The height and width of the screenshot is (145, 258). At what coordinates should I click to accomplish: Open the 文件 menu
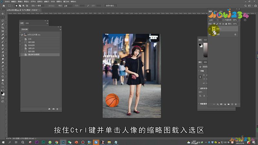7,2
